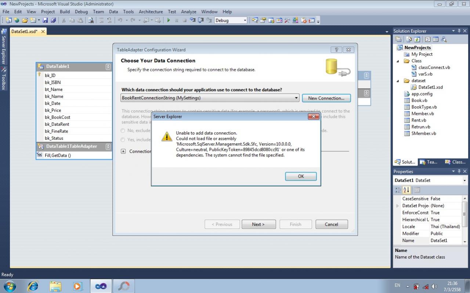Click the Extension Manager hammer-wrench toolbar icon

[287, 21]
